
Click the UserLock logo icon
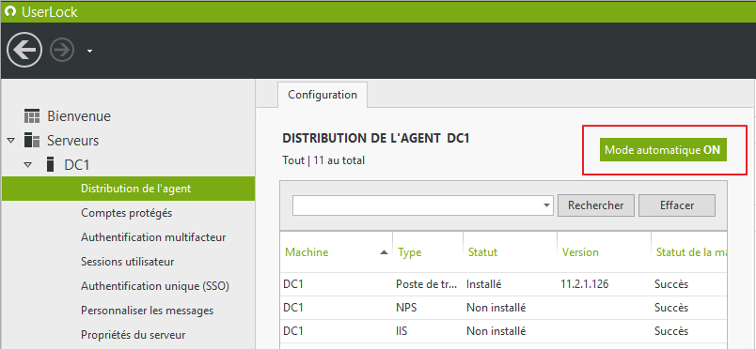[9, 11]
